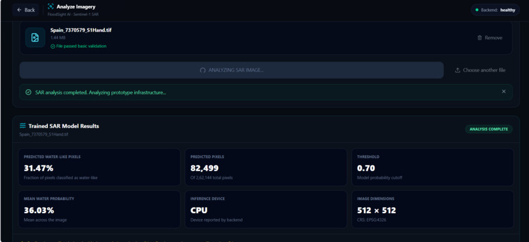Click the success check icon in notification
Screen dimensions: 529x242
point(28,92)
